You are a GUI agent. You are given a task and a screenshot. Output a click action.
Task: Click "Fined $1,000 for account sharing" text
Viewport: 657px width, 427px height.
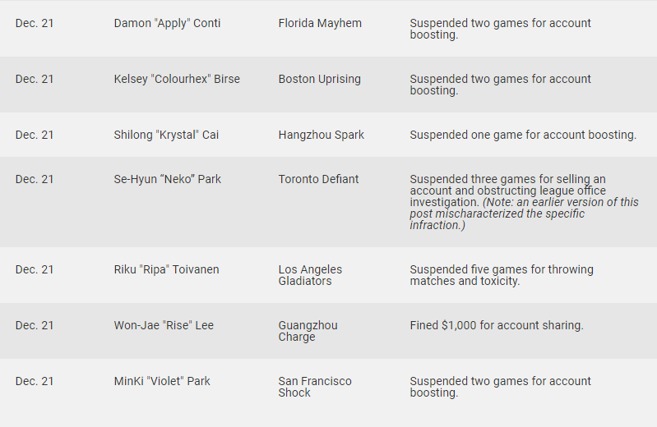[x=497, y=325]
